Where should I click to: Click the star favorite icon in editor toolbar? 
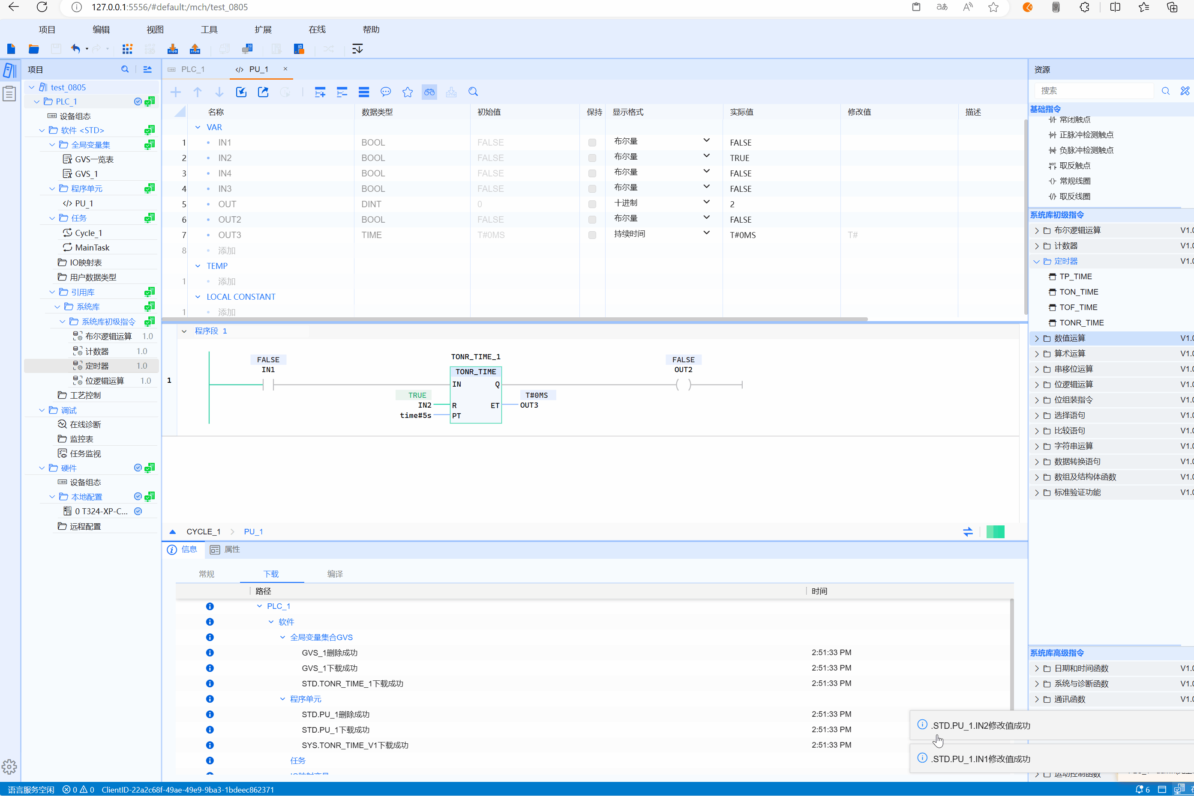pos(408,92)
